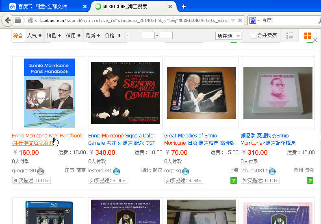Sort results by 最新
The width and height of the screenshot is (321, 224).
tap(93, 36)
